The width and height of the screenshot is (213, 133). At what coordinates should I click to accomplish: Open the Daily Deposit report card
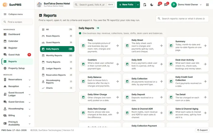pyautogui.click(x=144, y=97)
